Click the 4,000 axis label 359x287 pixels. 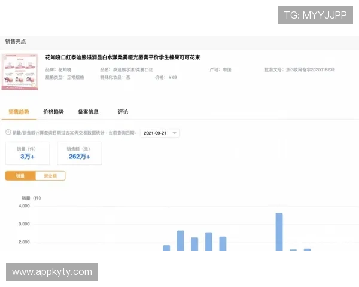click(24, 206)
